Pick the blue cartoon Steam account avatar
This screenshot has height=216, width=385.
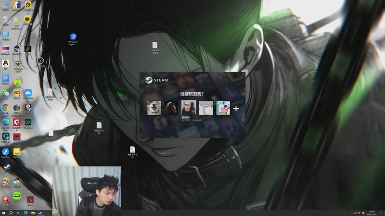click(x=223, y=108)
